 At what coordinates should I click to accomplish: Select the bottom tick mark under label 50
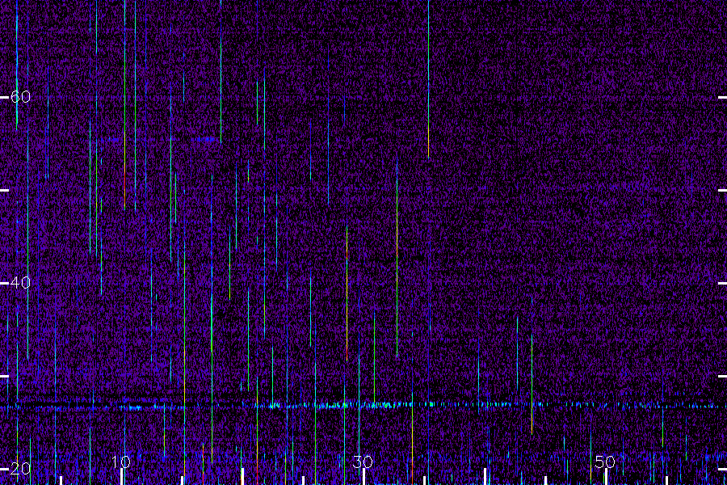coord(606,477)
